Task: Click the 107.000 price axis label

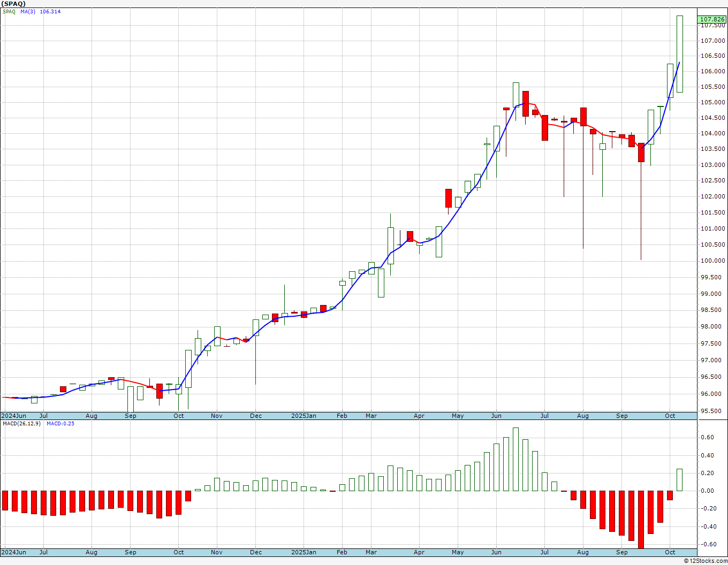Action: (x=713, y=41)
